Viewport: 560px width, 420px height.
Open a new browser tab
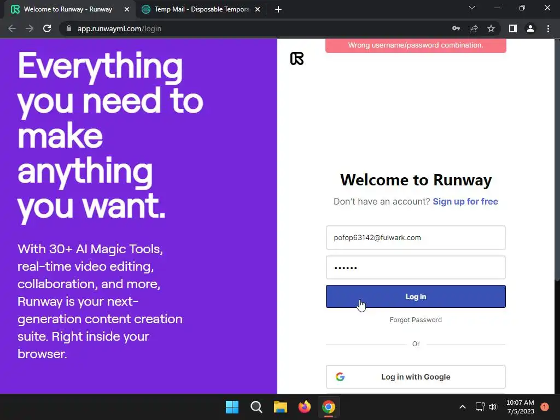[278, 10]
